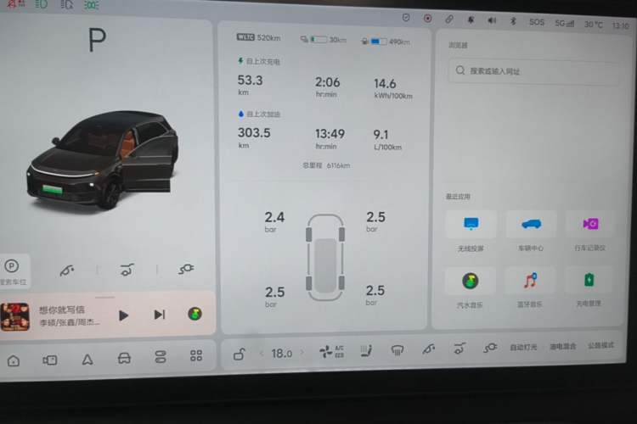Image resolution: width=637 pixels, height=424 pixels.
Task: Increase temperature with right chevron beside 18.0
Action: [x=302, y=352]
